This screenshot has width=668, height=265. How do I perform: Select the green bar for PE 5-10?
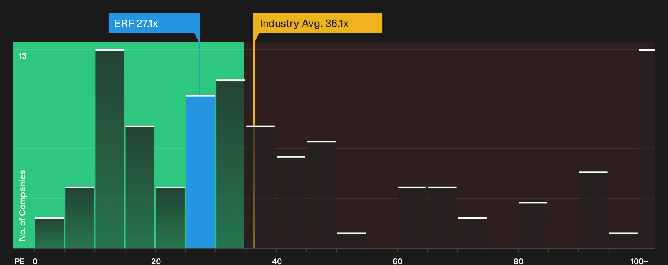(x=79, y=217)
